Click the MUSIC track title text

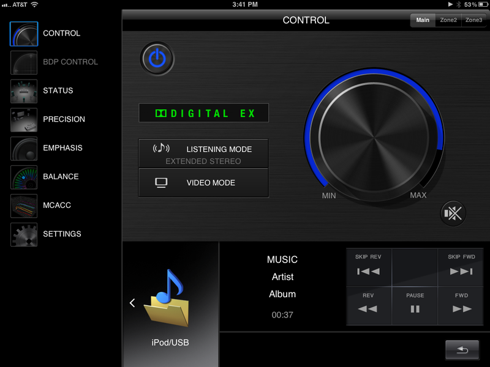pyautogui.click(x=282, y=259)
